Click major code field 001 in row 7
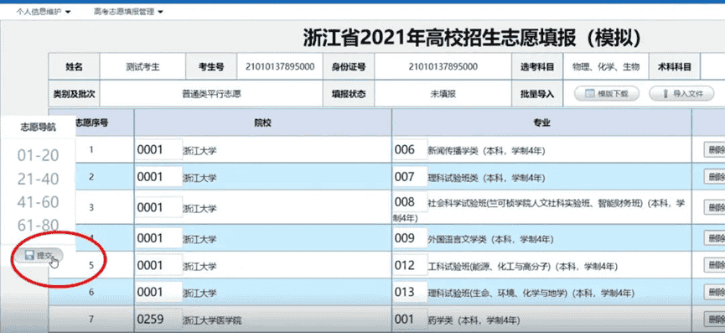Image resolution: width=725 pixels, height=333 pixels. [x=410, y=319]
